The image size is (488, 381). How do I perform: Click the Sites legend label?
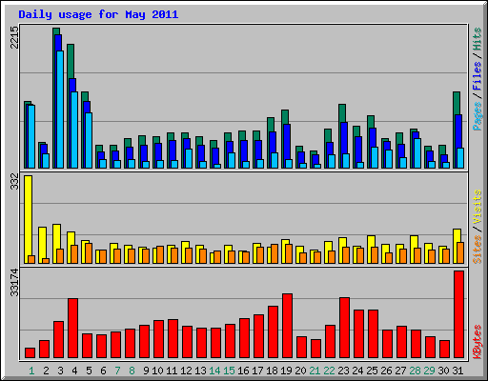click(x=478, y=250)
